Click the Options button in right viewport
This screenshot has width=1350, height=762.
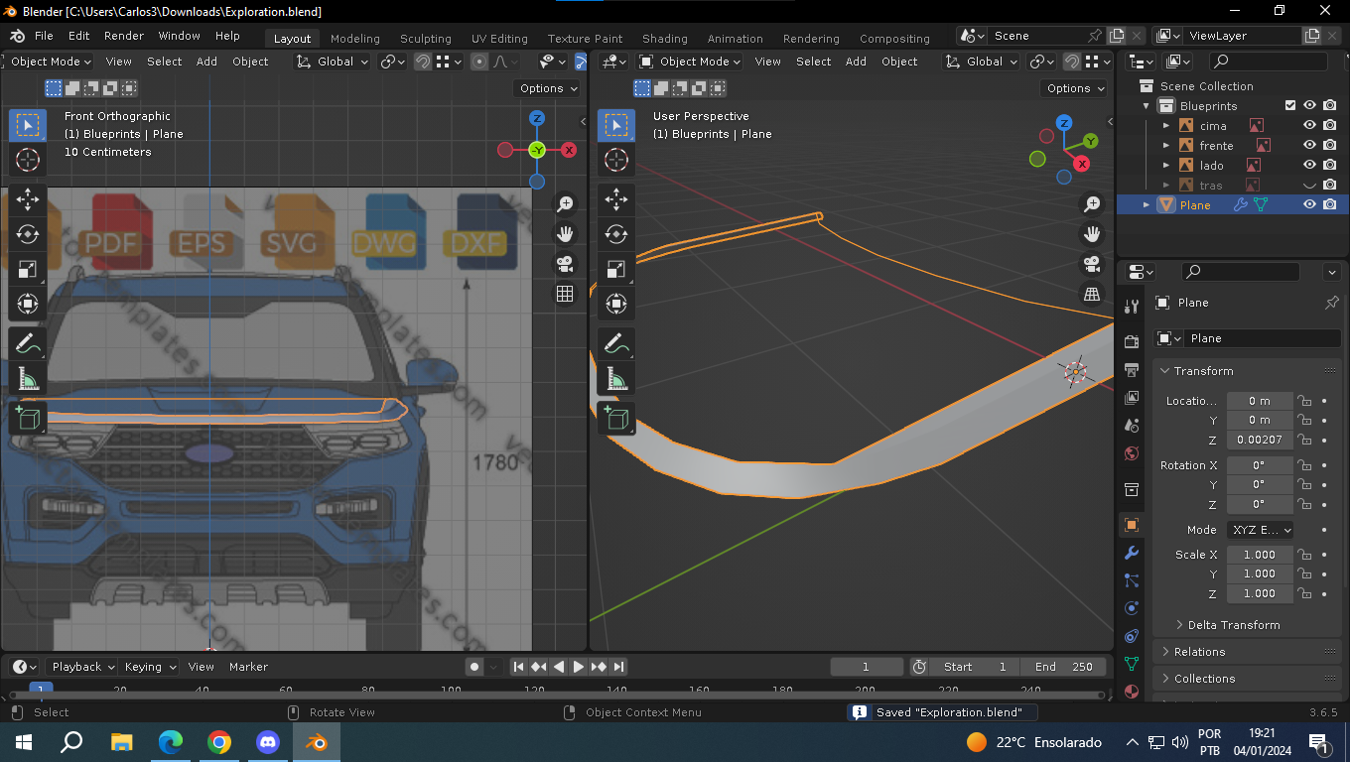(1075, 88)
